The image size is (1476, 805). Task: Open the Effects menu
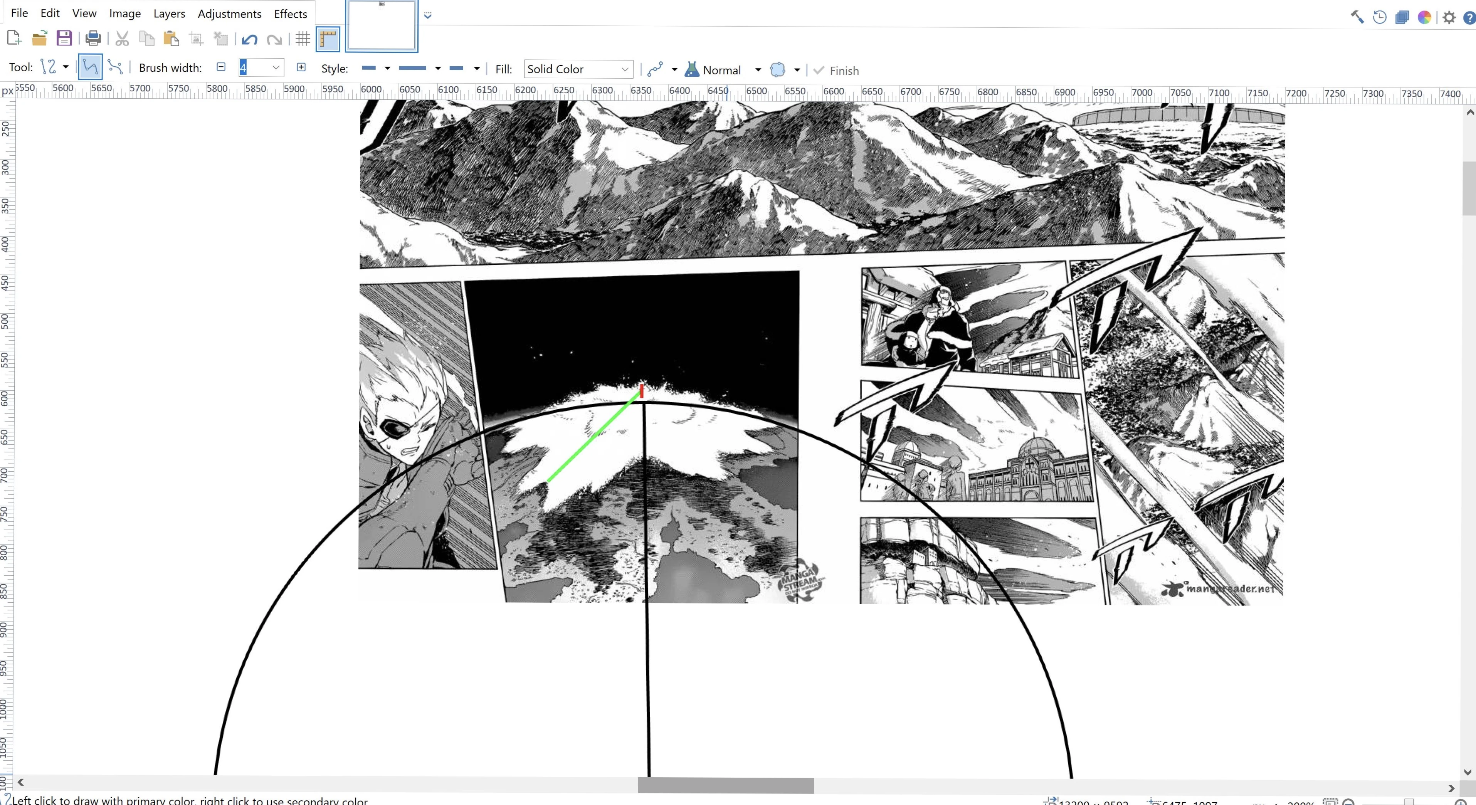point(290,14)
